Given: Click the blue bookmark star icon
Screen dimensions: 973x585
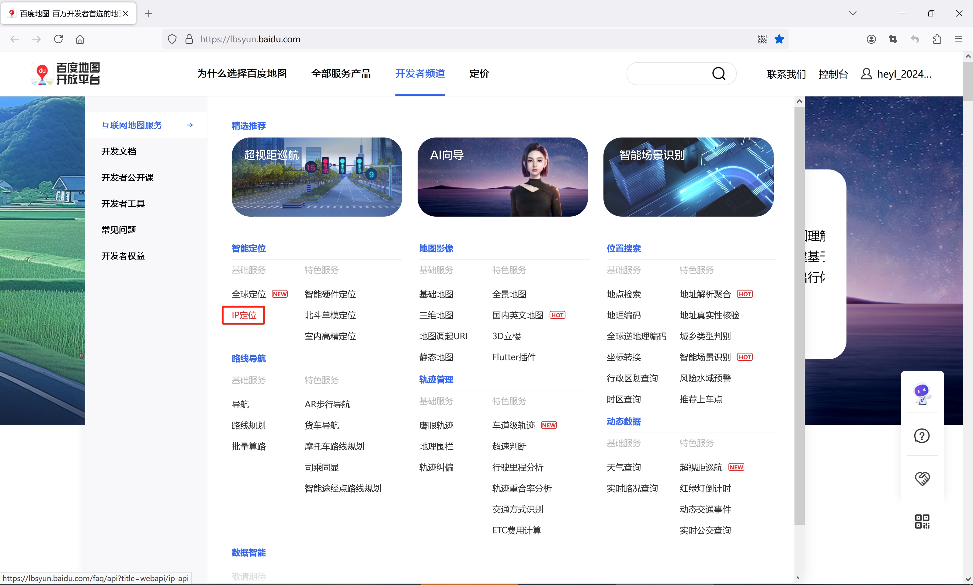Looking at the screenshot, I should point(779,39).
